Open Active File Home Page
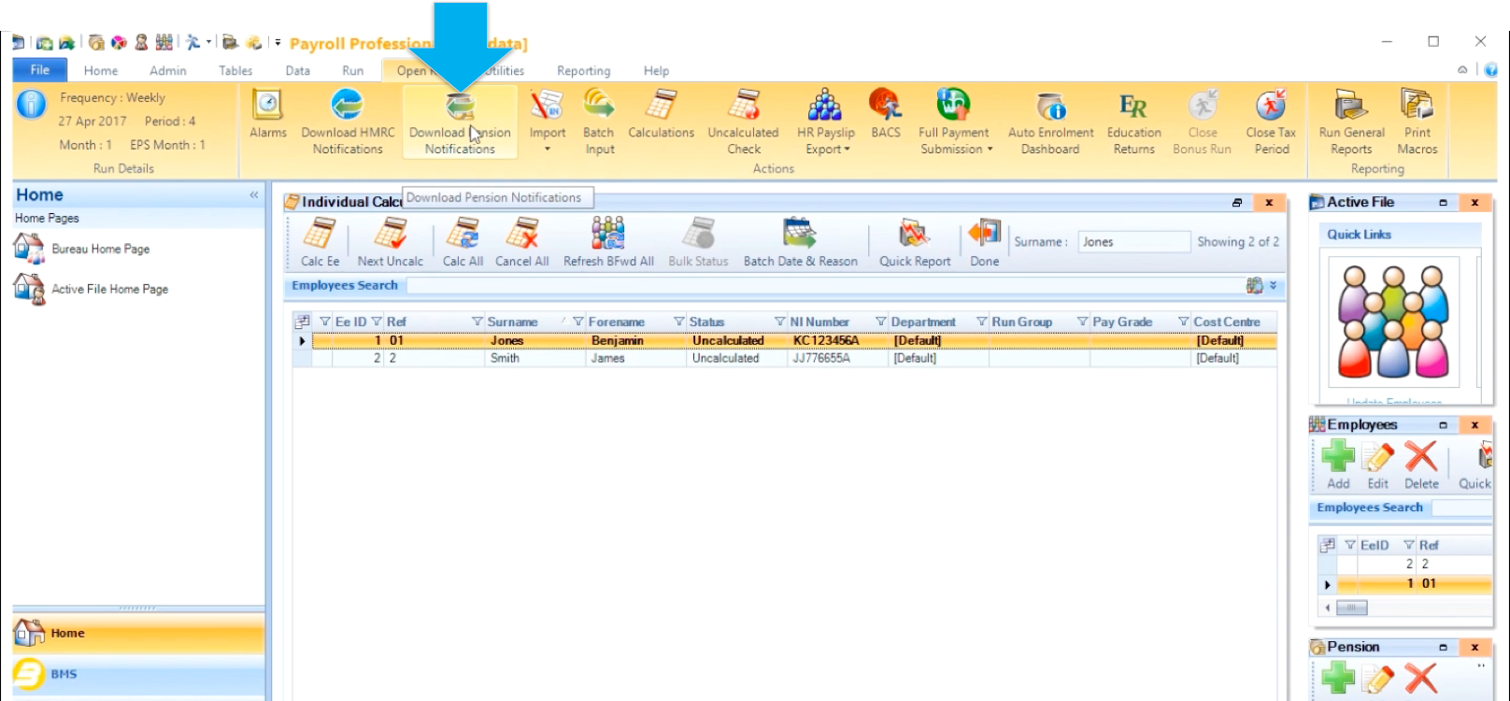The height and width of the screenshot is (701, 1510). (109, 290)
